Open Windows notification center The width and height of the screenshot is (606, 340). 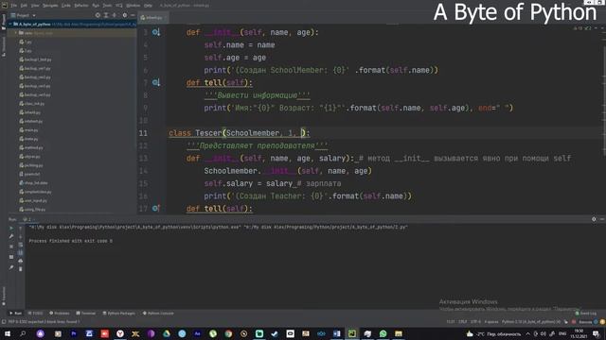596,333
